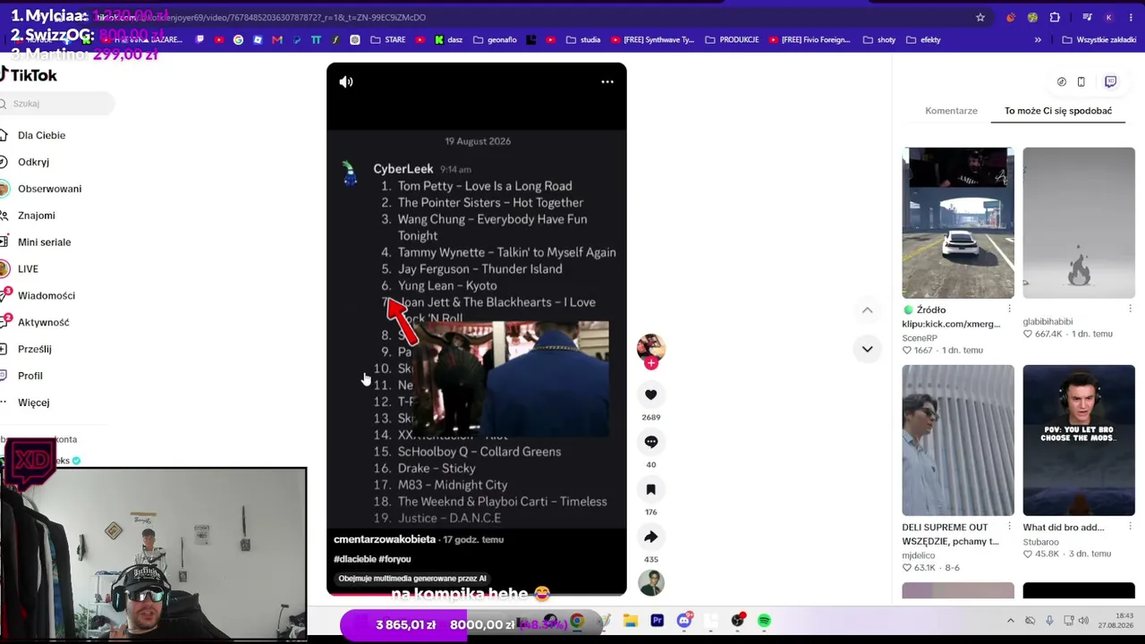Open the Stubaroo username
The height and width of the screenshot is (644, 1145).
[1040, 542]
